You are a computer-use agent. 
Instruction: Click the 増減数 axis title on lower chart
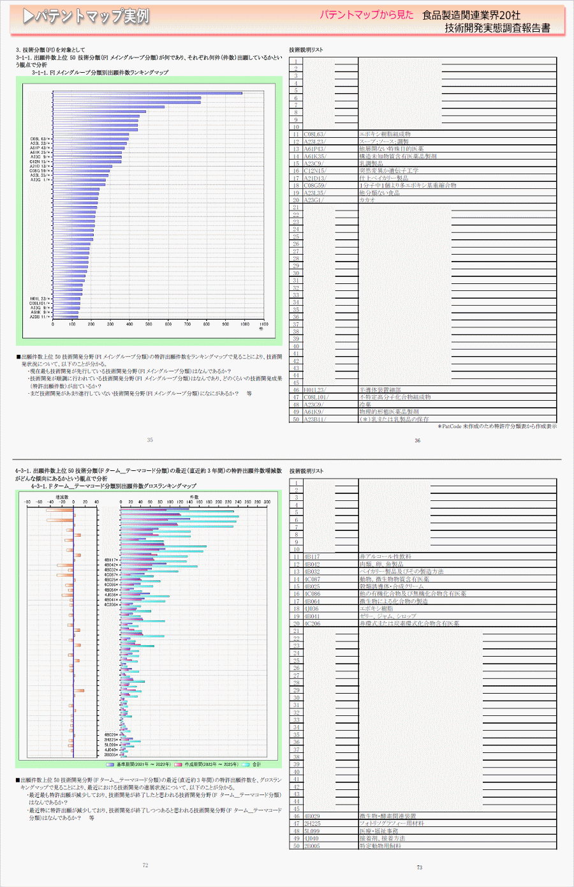(x=62, y=496)
